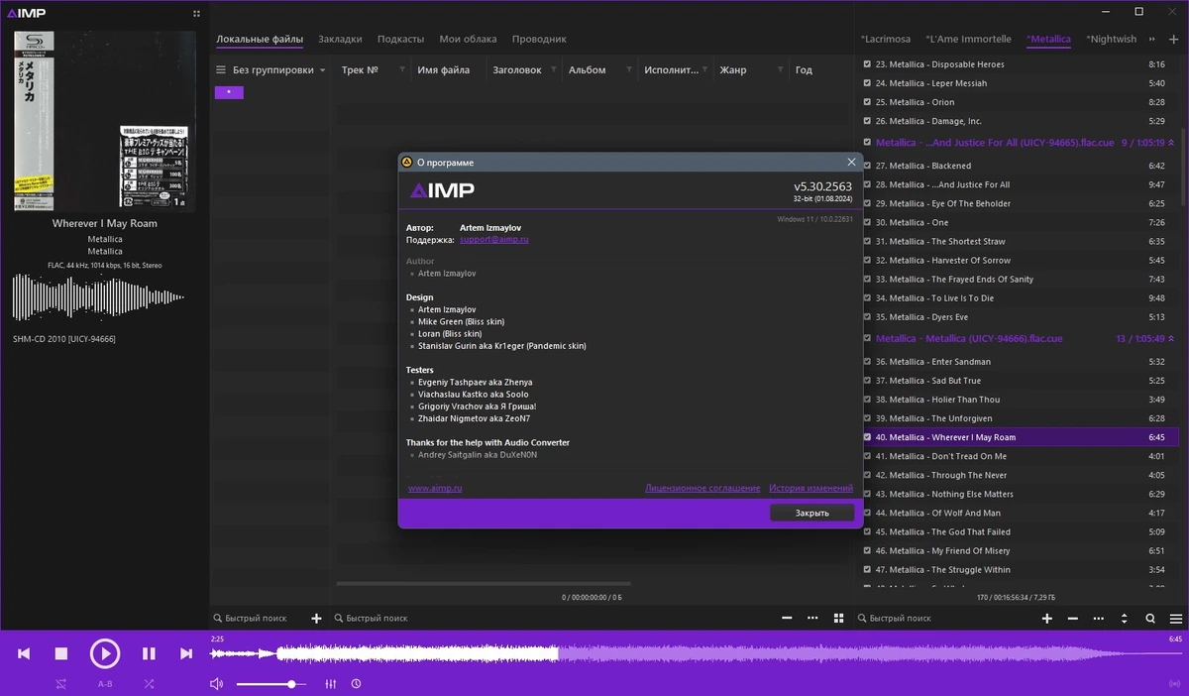The height and width of the screenshot is (696, 1189).
Task: Select the L'Ame Immortelle playlist tab
Action: (x=968, y=39)
